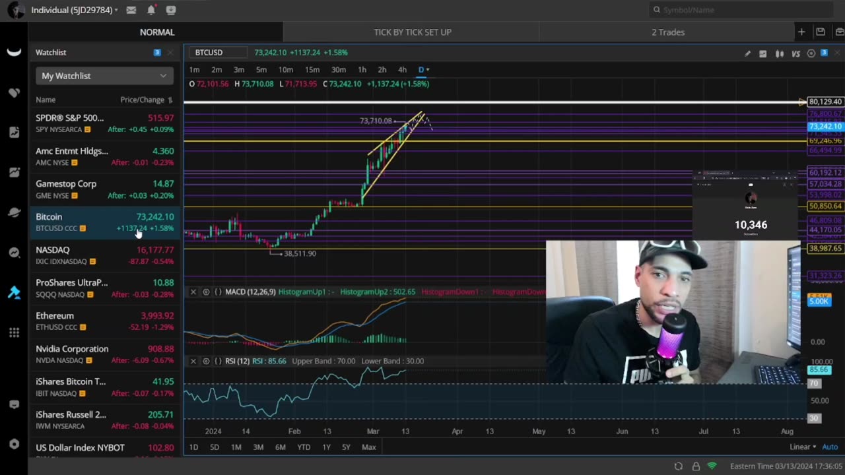Select the 15m timeframe
This screenshot has width=845, height=475.
(312, 70)
